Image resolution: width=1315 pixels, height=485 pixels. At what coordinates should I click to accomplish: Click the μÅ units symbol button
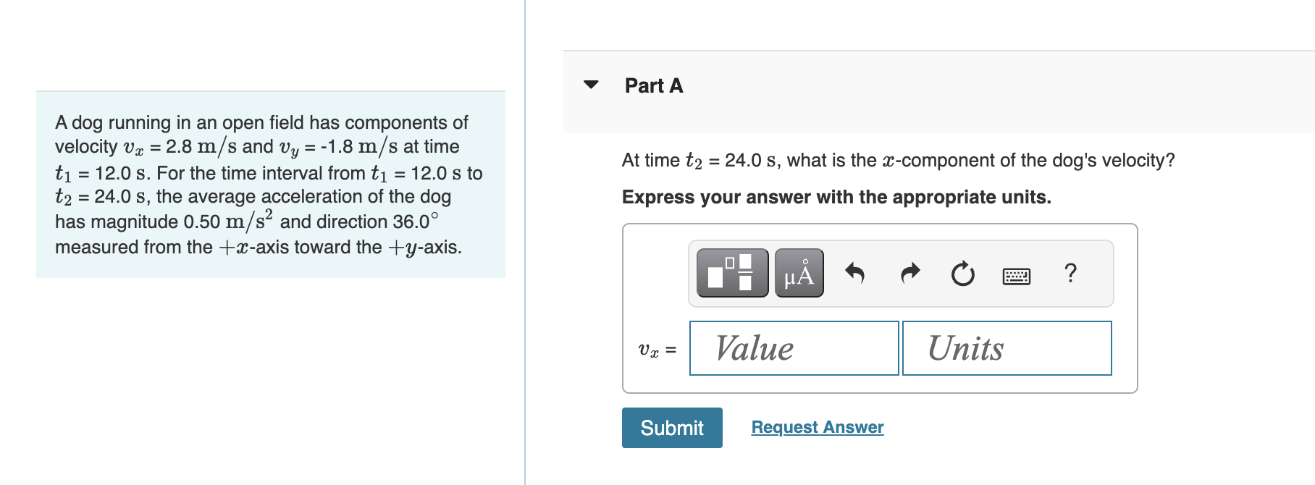pyautogui.click(x=799, y=274)
